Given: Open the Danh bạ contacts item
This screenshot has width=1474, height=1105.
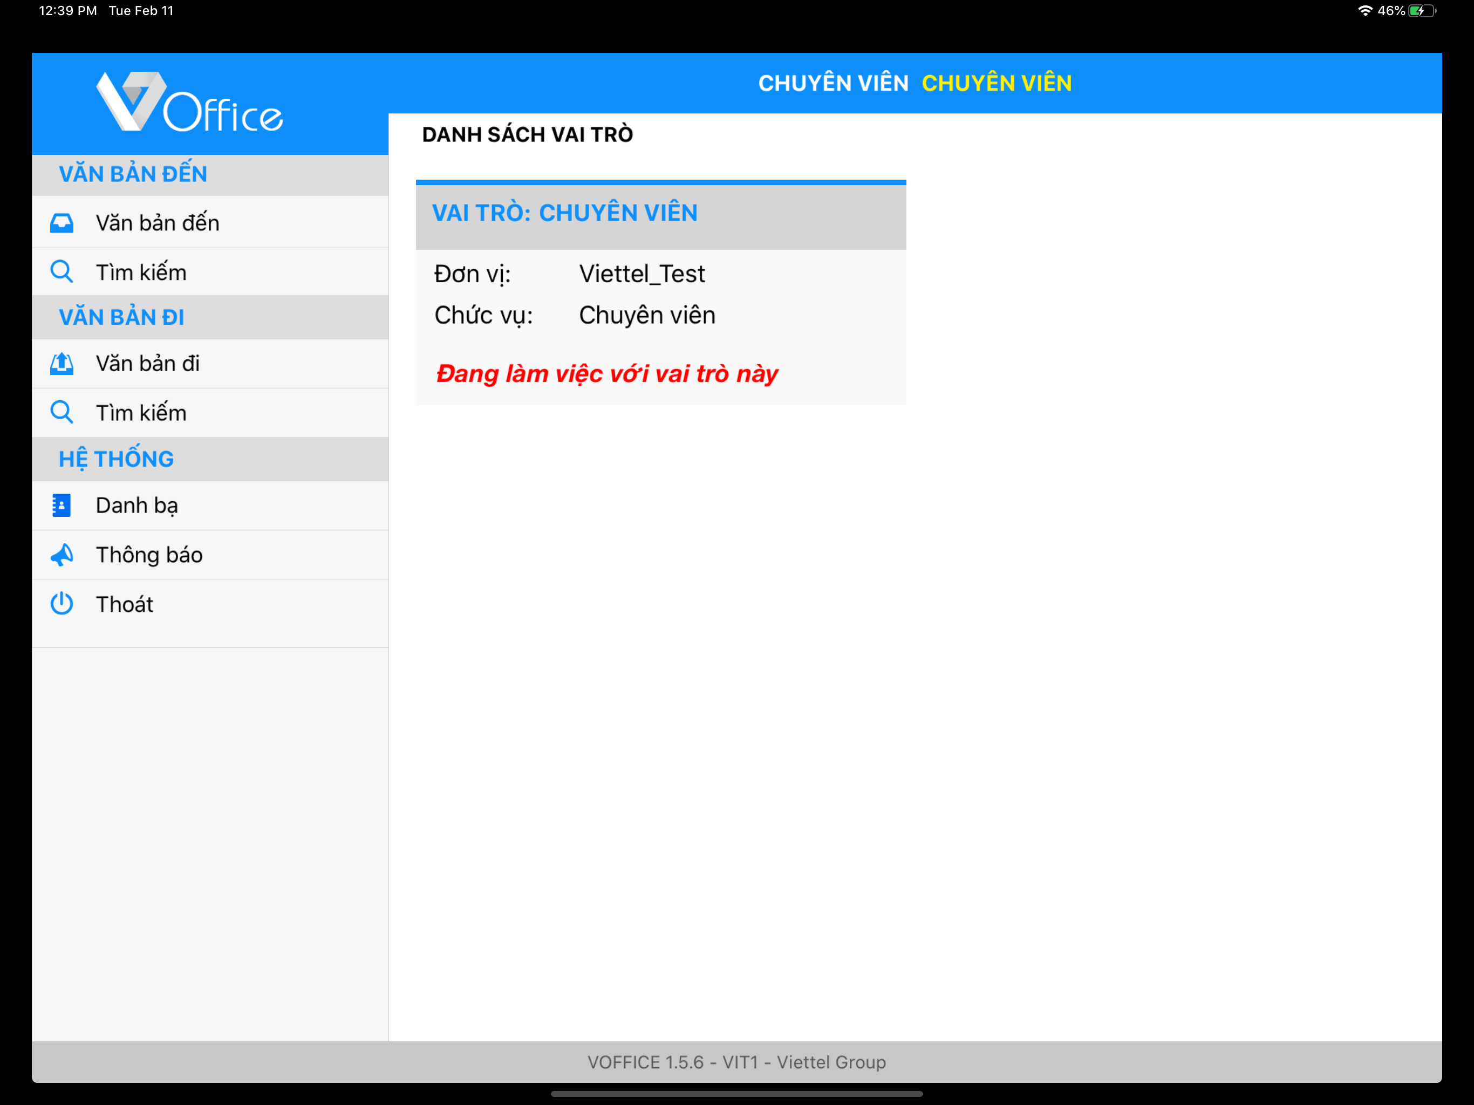Looking at the screenshot, I should coord(210,505).
